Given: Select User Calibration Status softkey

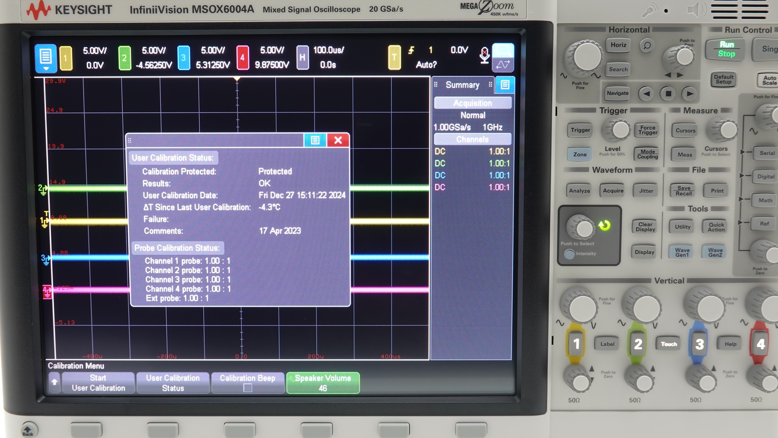Looking at the screenshot, I should pos(173,383).
